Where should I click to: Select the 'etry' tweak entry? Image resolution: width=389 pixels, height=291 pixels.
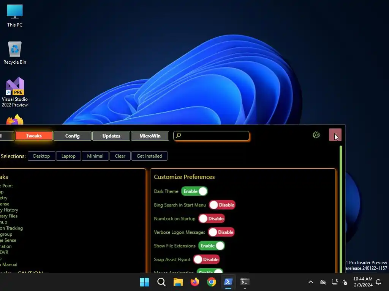point(4,198)
